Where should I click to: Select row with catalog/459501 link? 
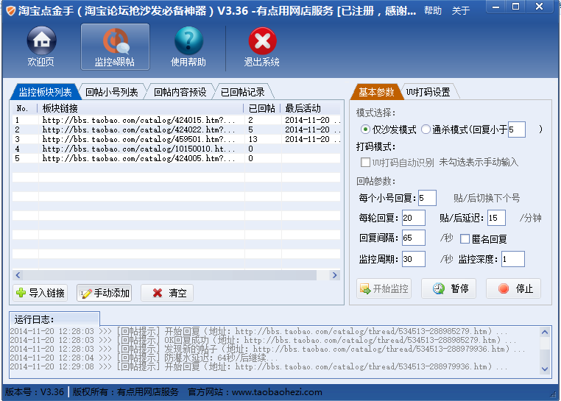pos(177,139)
